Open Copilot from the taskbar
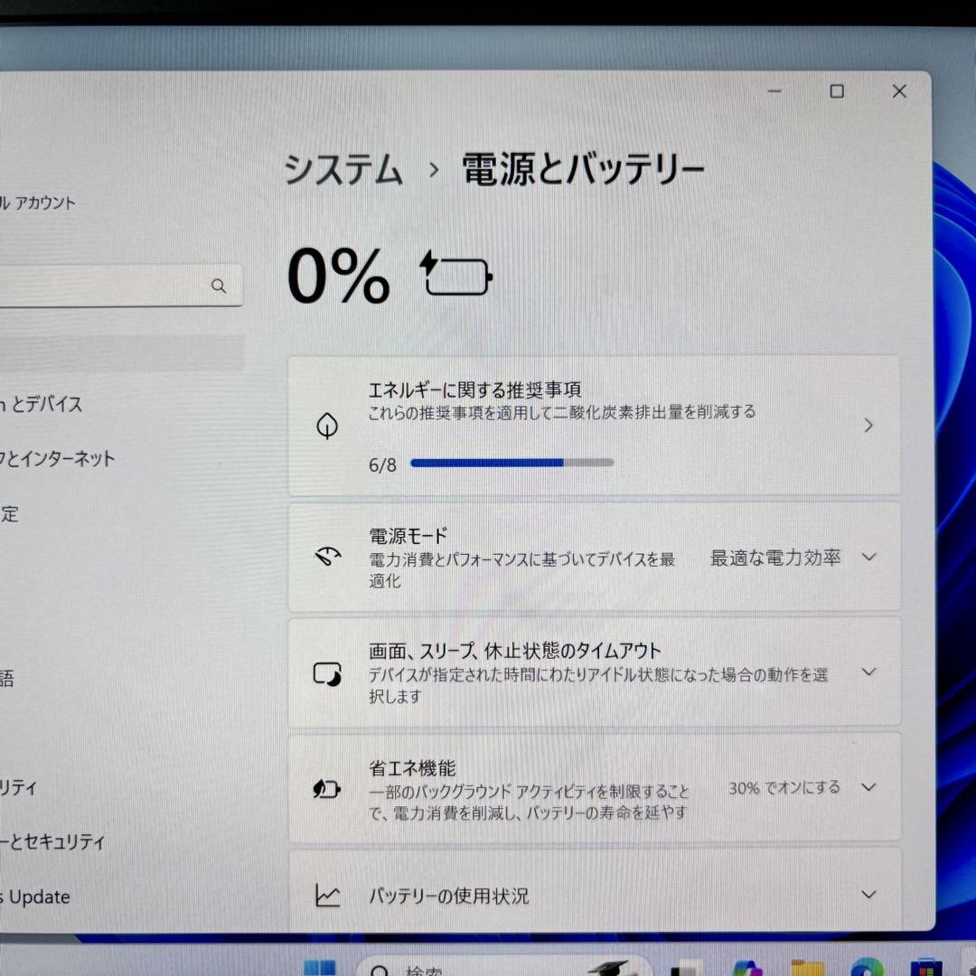This screenshot has height=976, width=976. coord(747,969)
